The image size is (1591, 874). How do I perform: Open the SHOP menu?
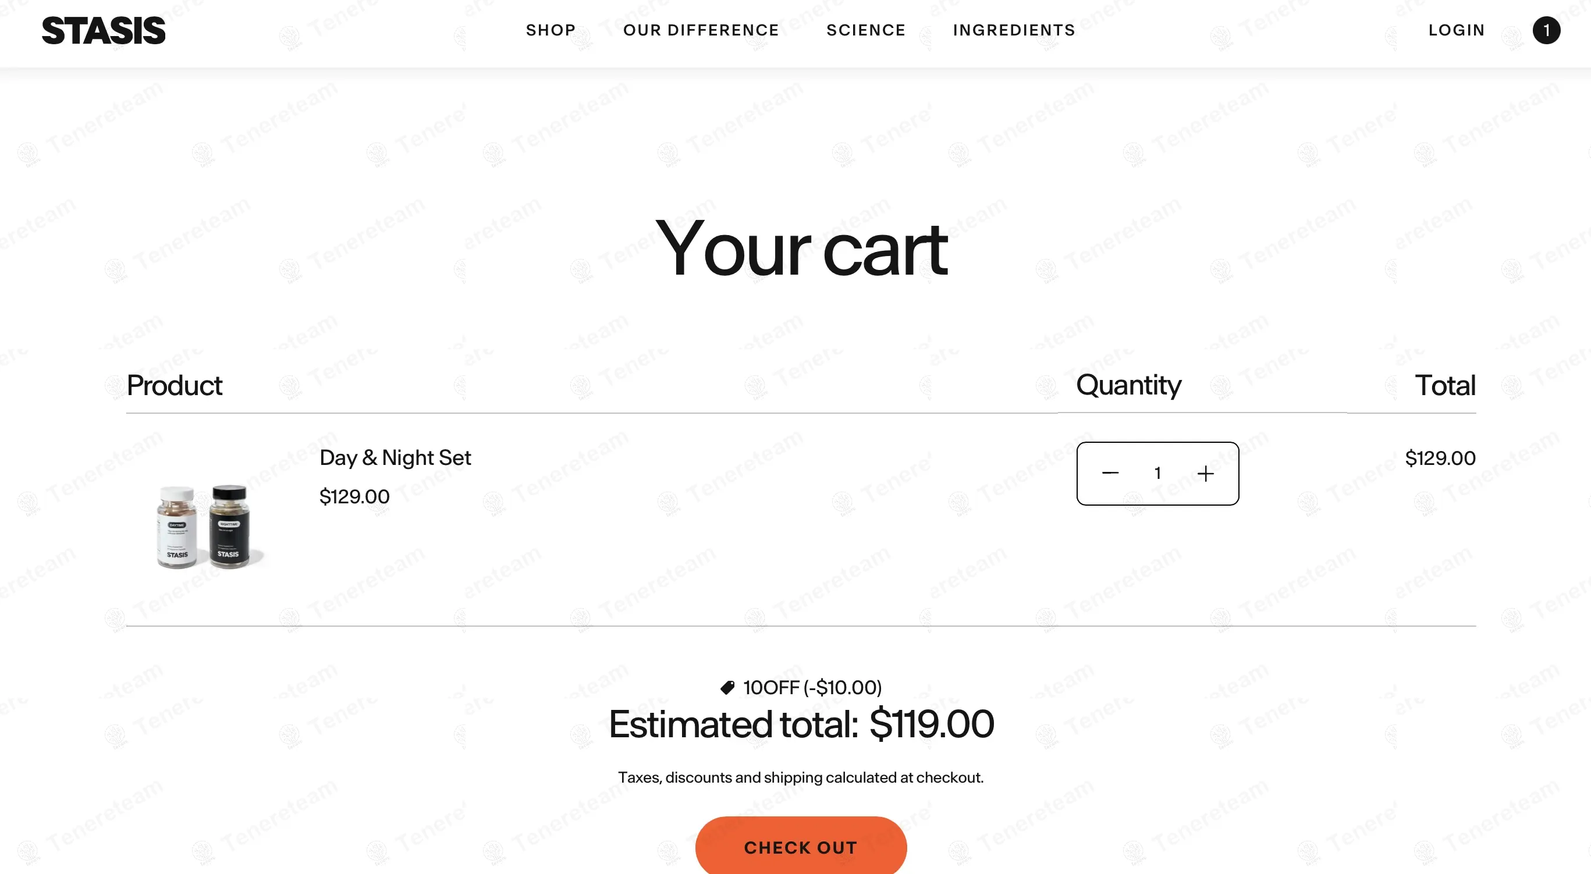point(551,30)
